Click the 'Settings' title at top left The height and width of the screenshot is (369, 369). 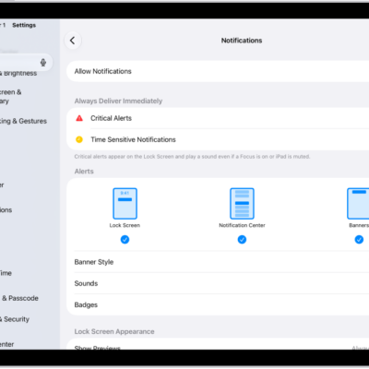click(24, 25)
